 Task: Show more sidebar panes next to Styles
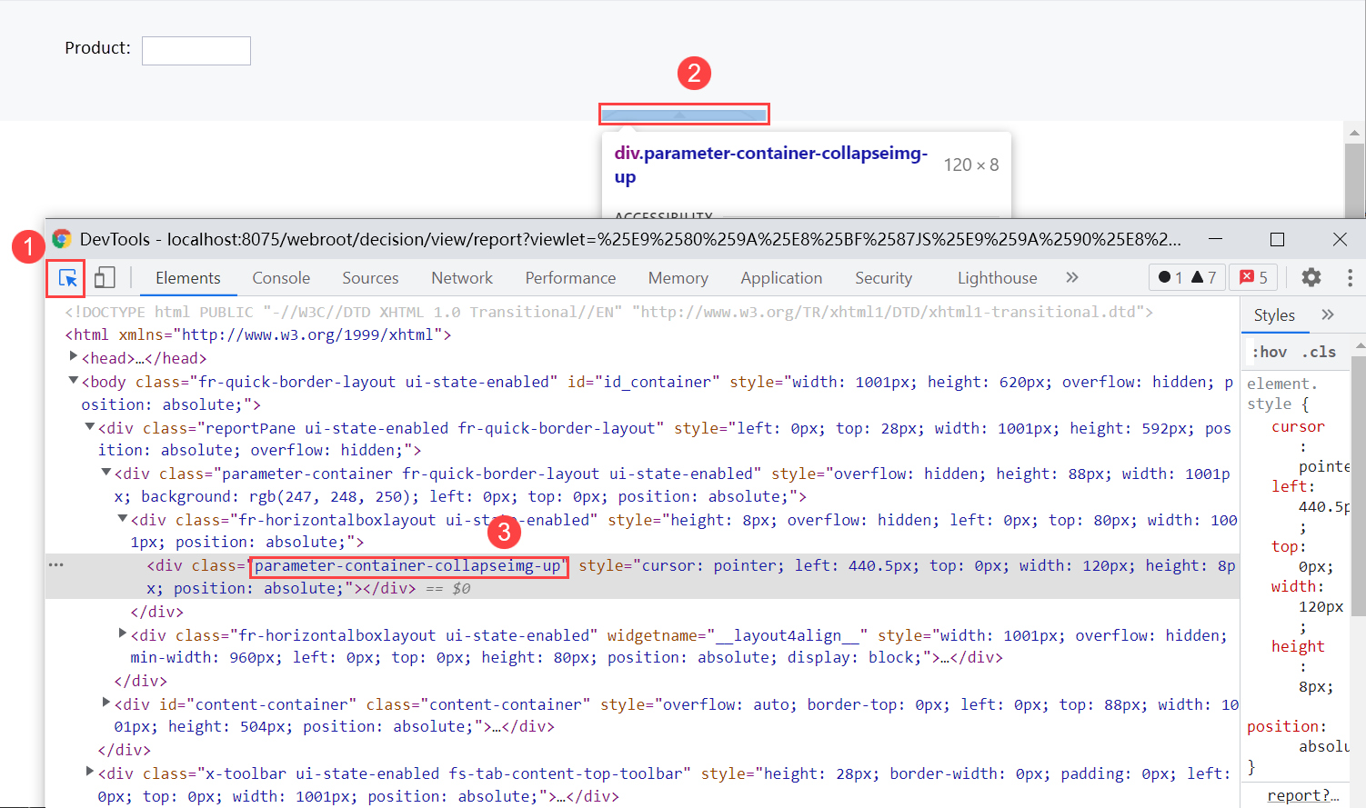1328,314
